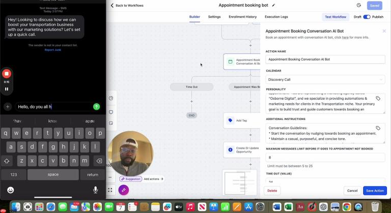Select the Add Tag action node

(242, 120)
